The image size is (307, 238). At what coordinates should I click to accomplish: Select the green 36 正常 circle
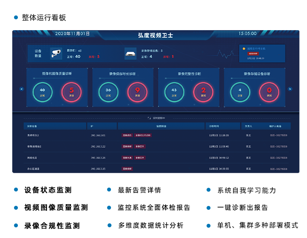pyautogui.click(x=108, y=92)
